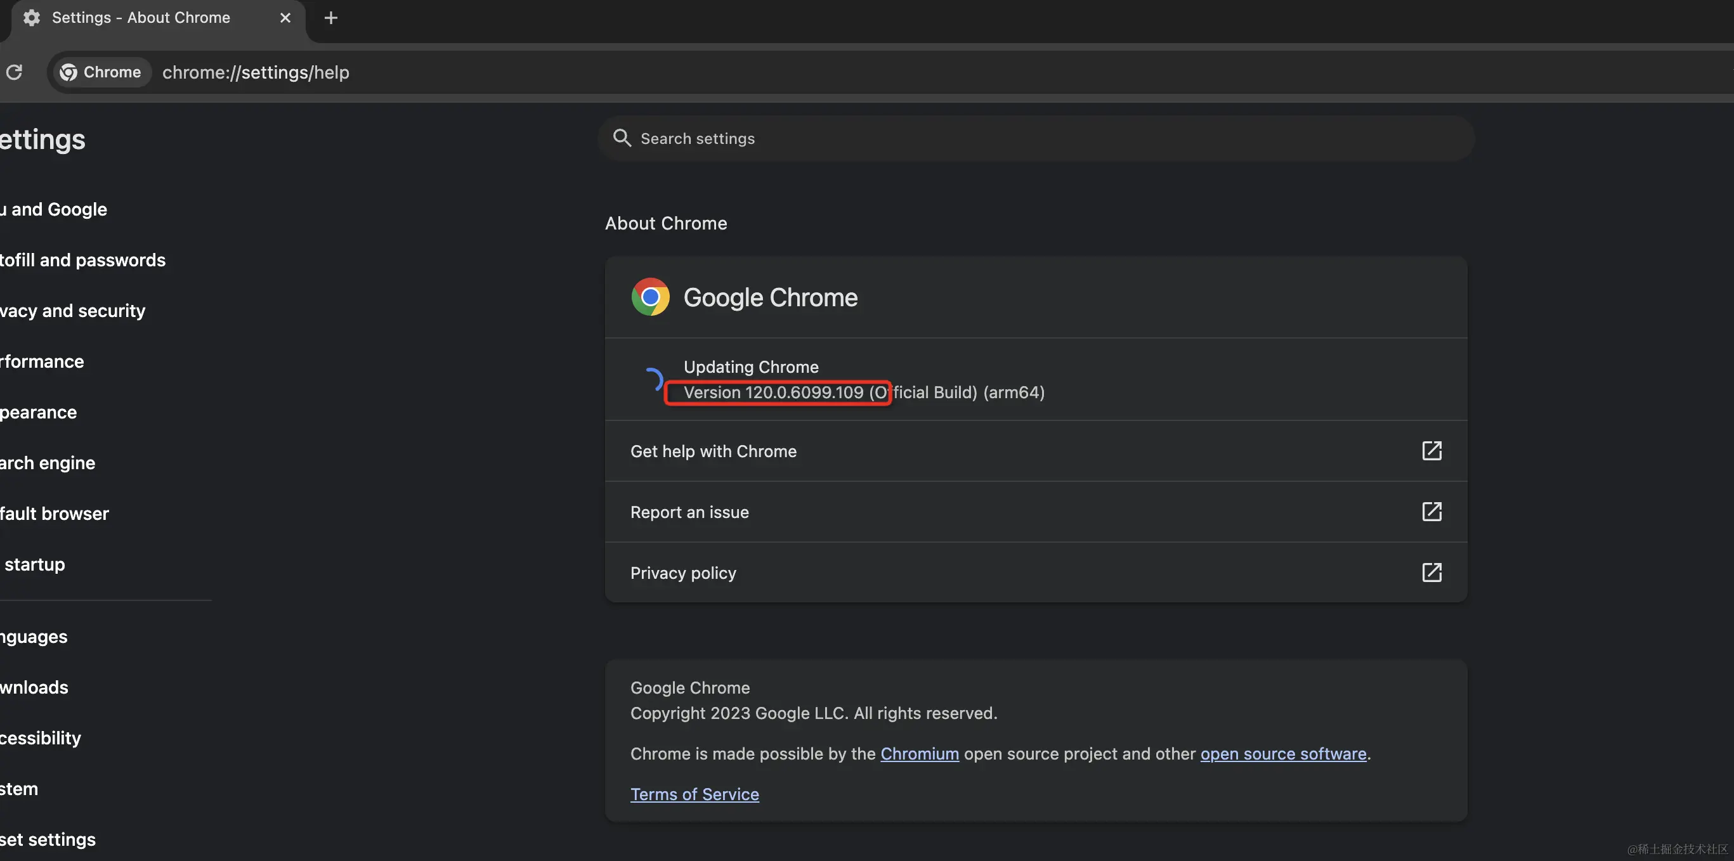Select Accessibility in sidebar
The image size is (1734, 861).
[x=41, y=738]
